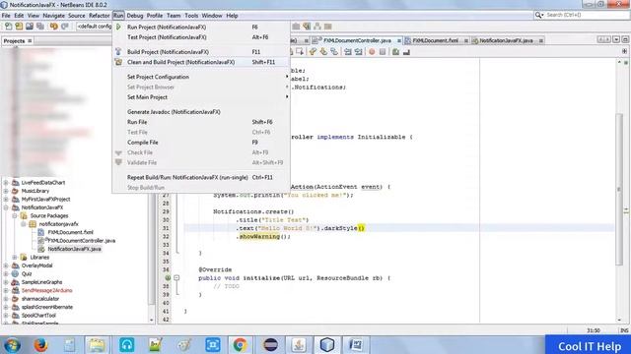Expand the Libraries folder
The height and width of the screenshot is (354, 631).
15,258
